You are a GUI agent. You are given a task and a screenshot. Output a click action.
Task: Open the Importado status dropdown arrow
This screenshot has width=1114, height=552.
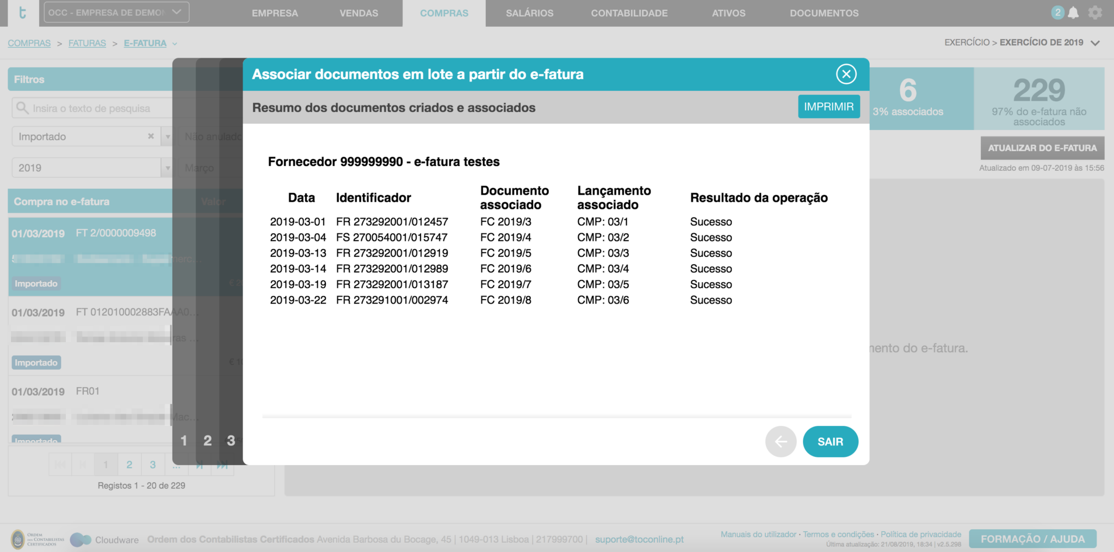coord(168,137)
